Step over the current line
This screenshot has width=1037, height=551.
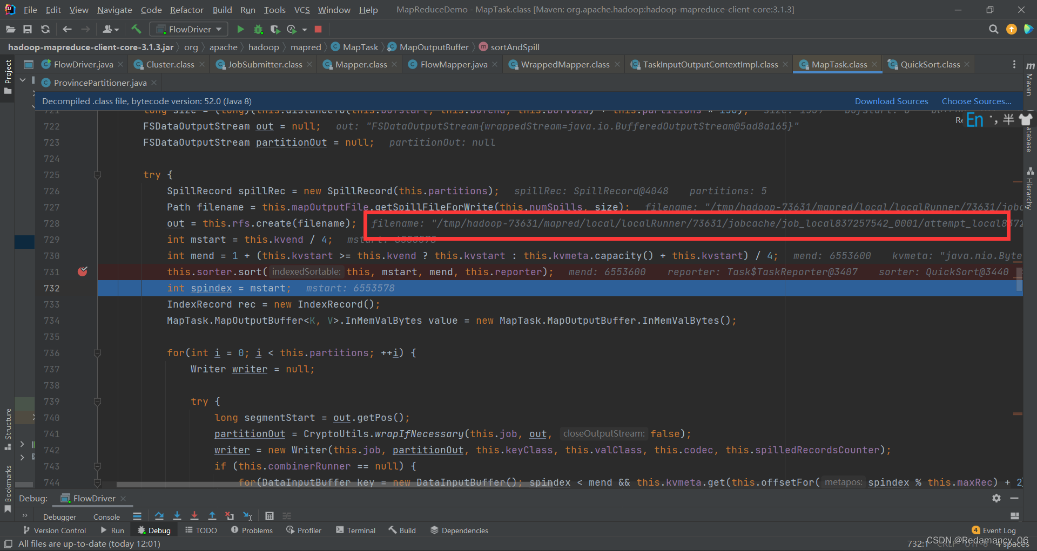pos(159,516)
